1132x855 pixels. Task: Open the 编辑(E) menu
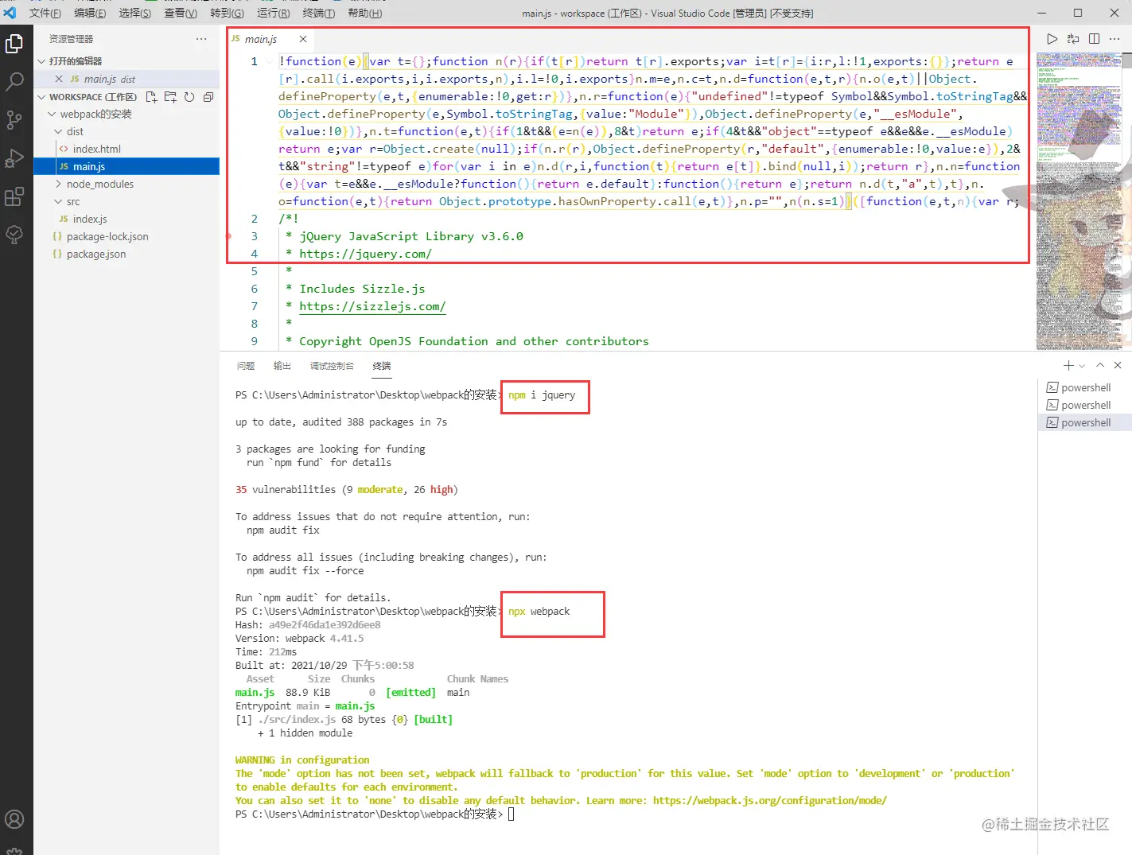90,13
